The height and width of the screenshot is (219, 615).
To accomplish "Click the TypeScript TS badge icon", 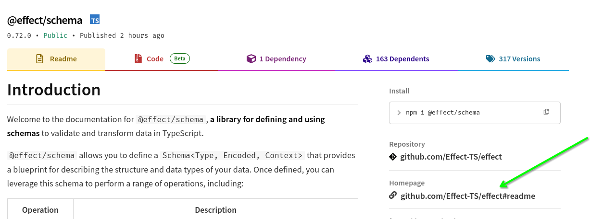I will click(x=95, y=20).
